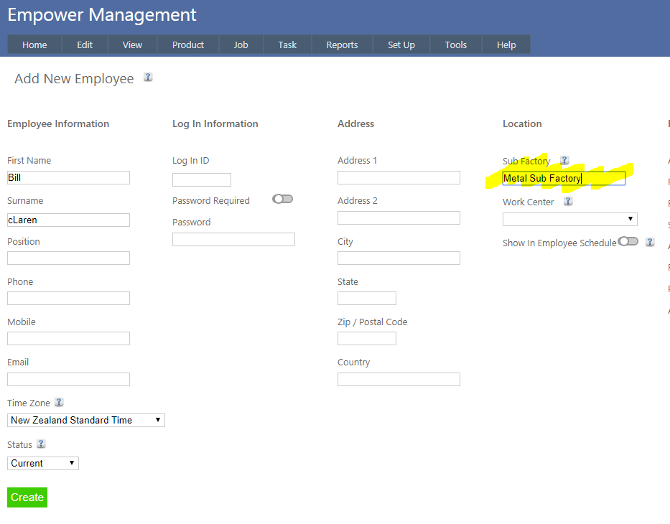670x524 pixels.
Task: Open the Work Center dropdown
Action: point(569,219)
